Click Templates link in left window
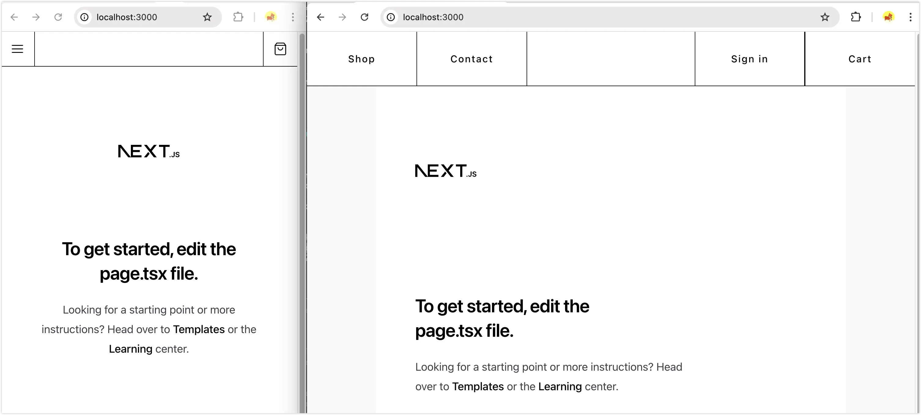The image size is (921, 415). click(199, 329)
